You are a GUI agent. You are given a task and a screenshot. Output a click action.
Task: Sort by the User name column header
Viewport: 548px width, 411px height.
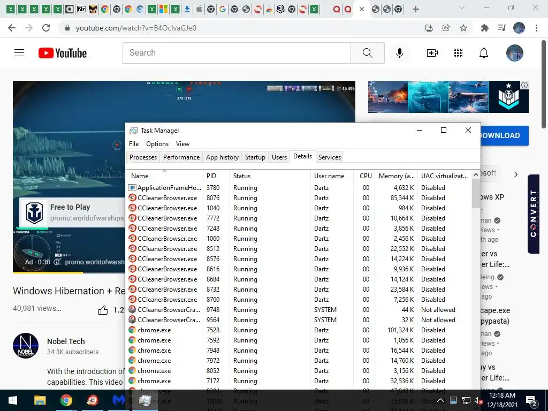tap(332, 176)
